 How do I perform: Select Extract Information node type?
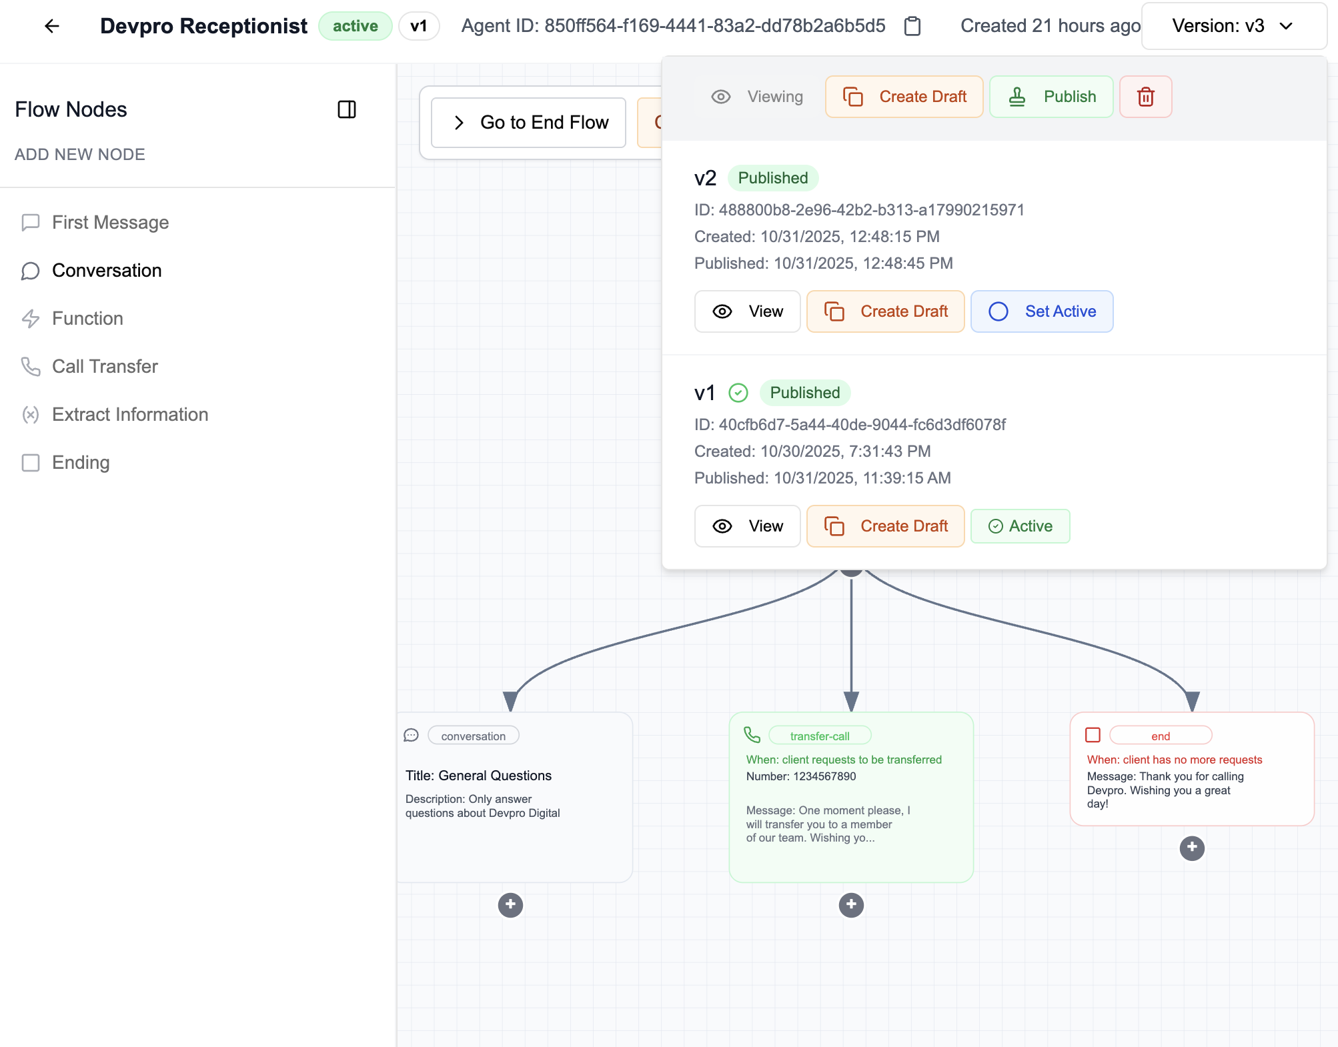130,414
